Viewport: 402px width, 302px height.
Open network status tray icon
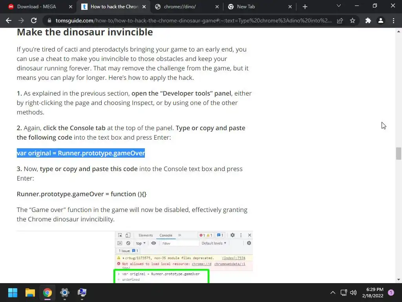tap(344, 293)
